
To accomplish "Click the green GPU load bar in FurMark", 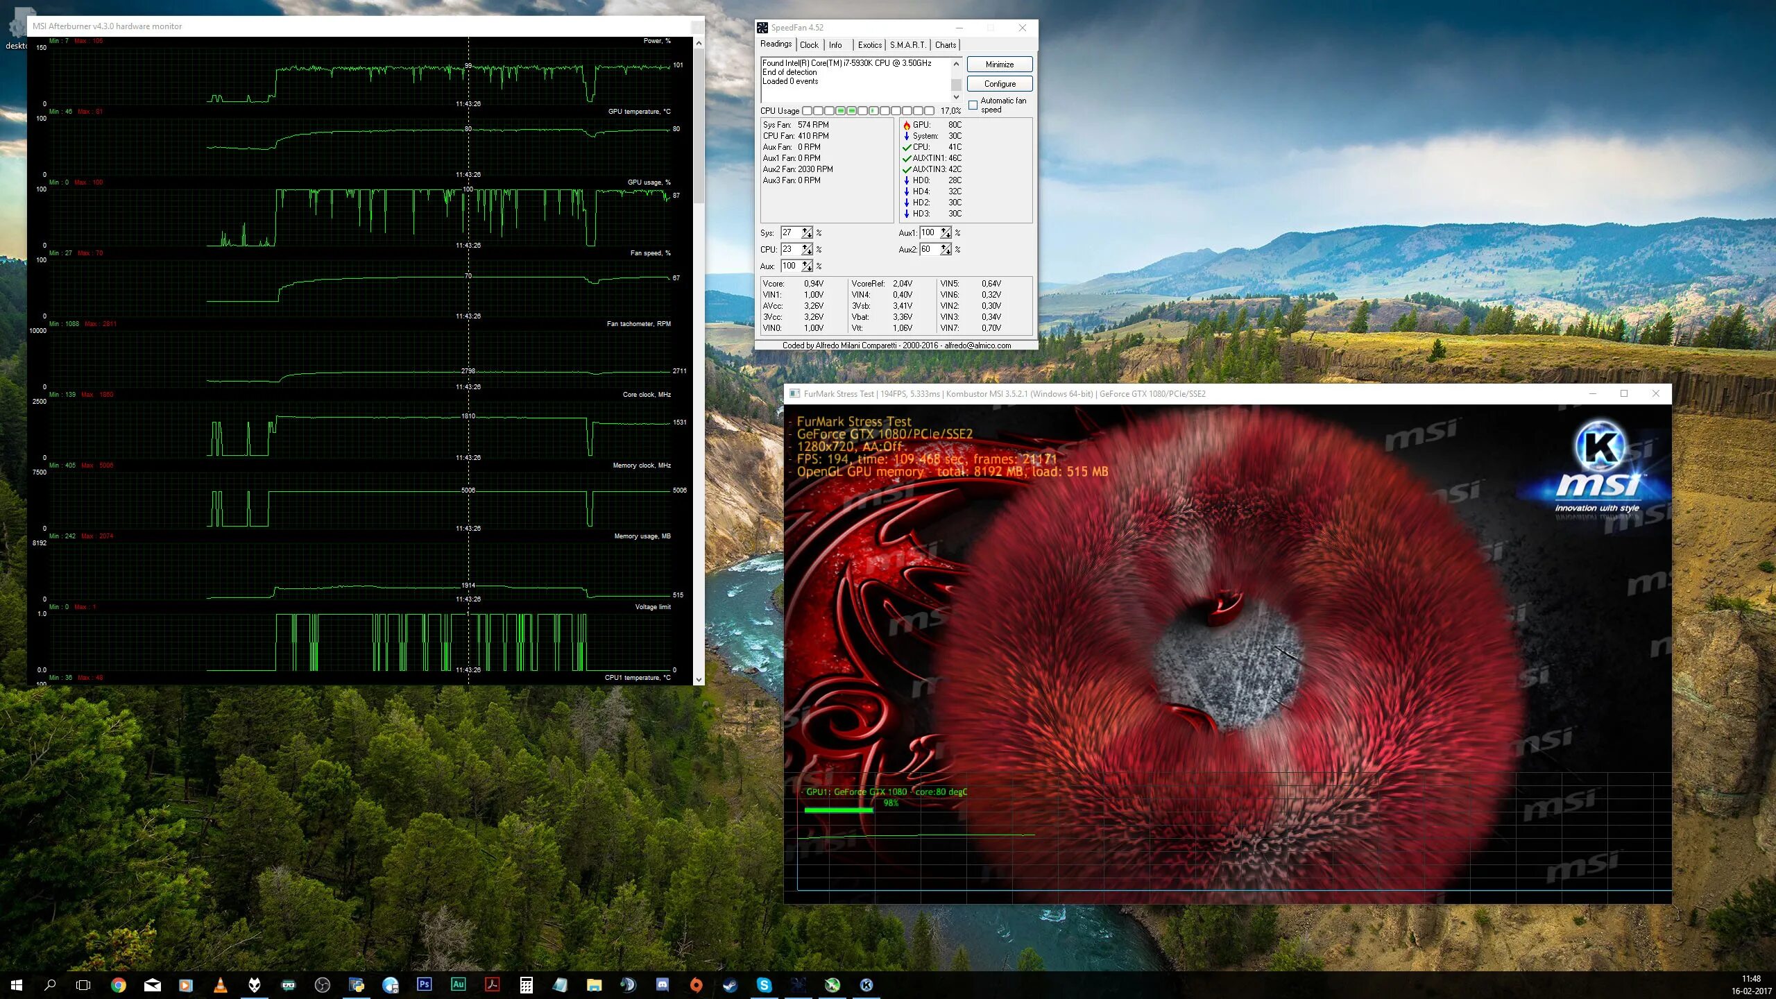I will pyautogui.click(x=839, y=810).
